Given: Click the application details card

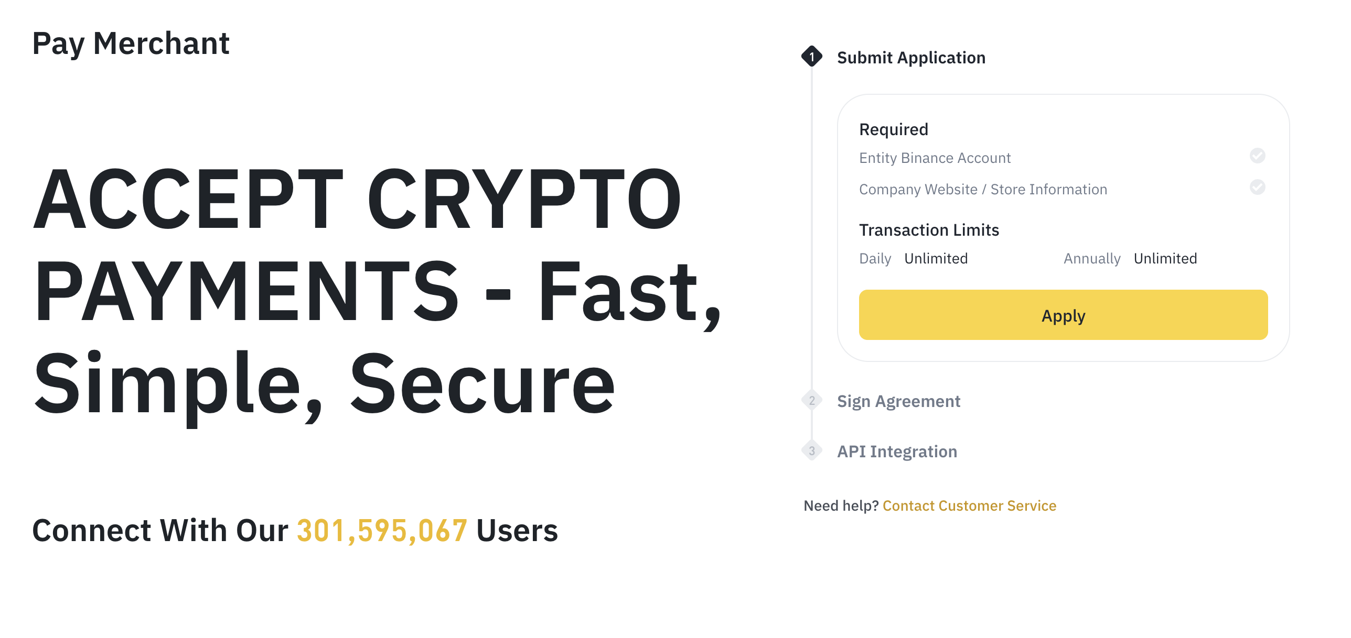Looking at the screenshot, I should (1063, 225).
